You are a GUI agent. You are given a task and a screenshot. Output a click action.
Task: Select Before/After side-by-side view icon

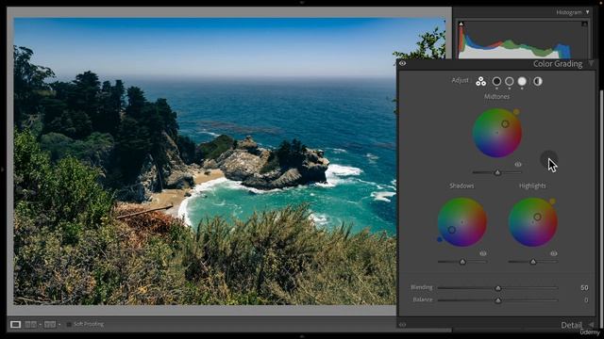pyautogui.click(x=31, y=325)
